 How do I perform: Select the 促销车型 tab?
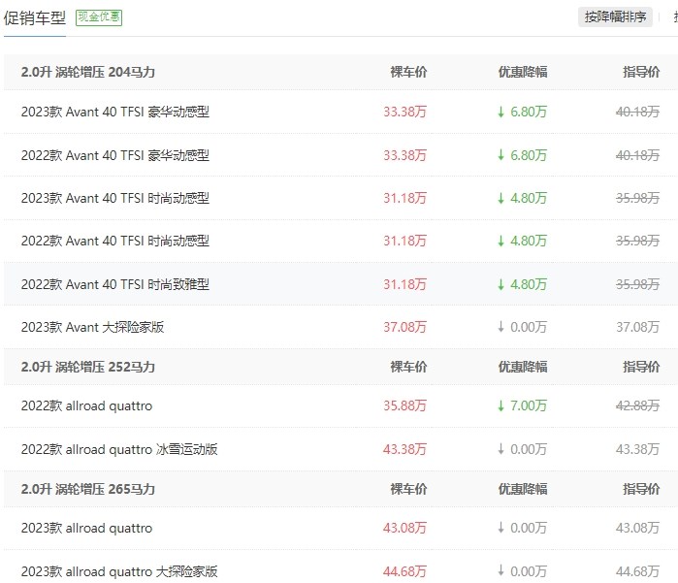coord(35,18)
